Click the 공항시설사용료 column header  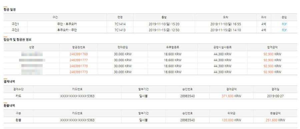pos(223,47)
